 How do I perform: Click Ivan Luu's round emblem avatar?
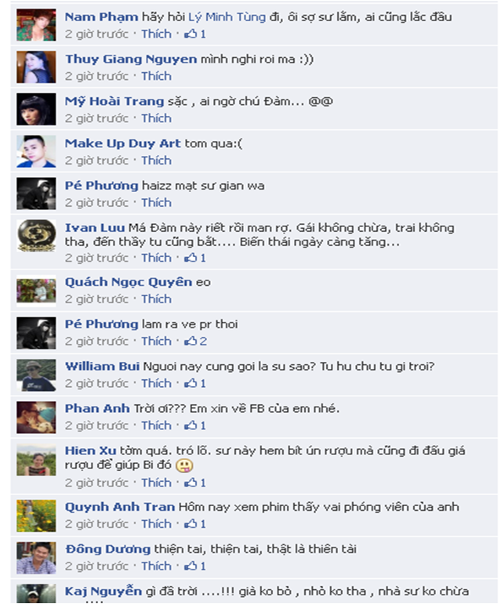(36, 235)
